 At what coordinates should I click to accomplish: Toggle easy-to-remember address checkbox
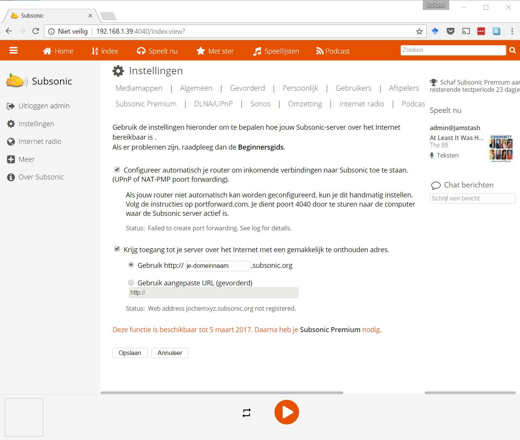pos(117,249)
